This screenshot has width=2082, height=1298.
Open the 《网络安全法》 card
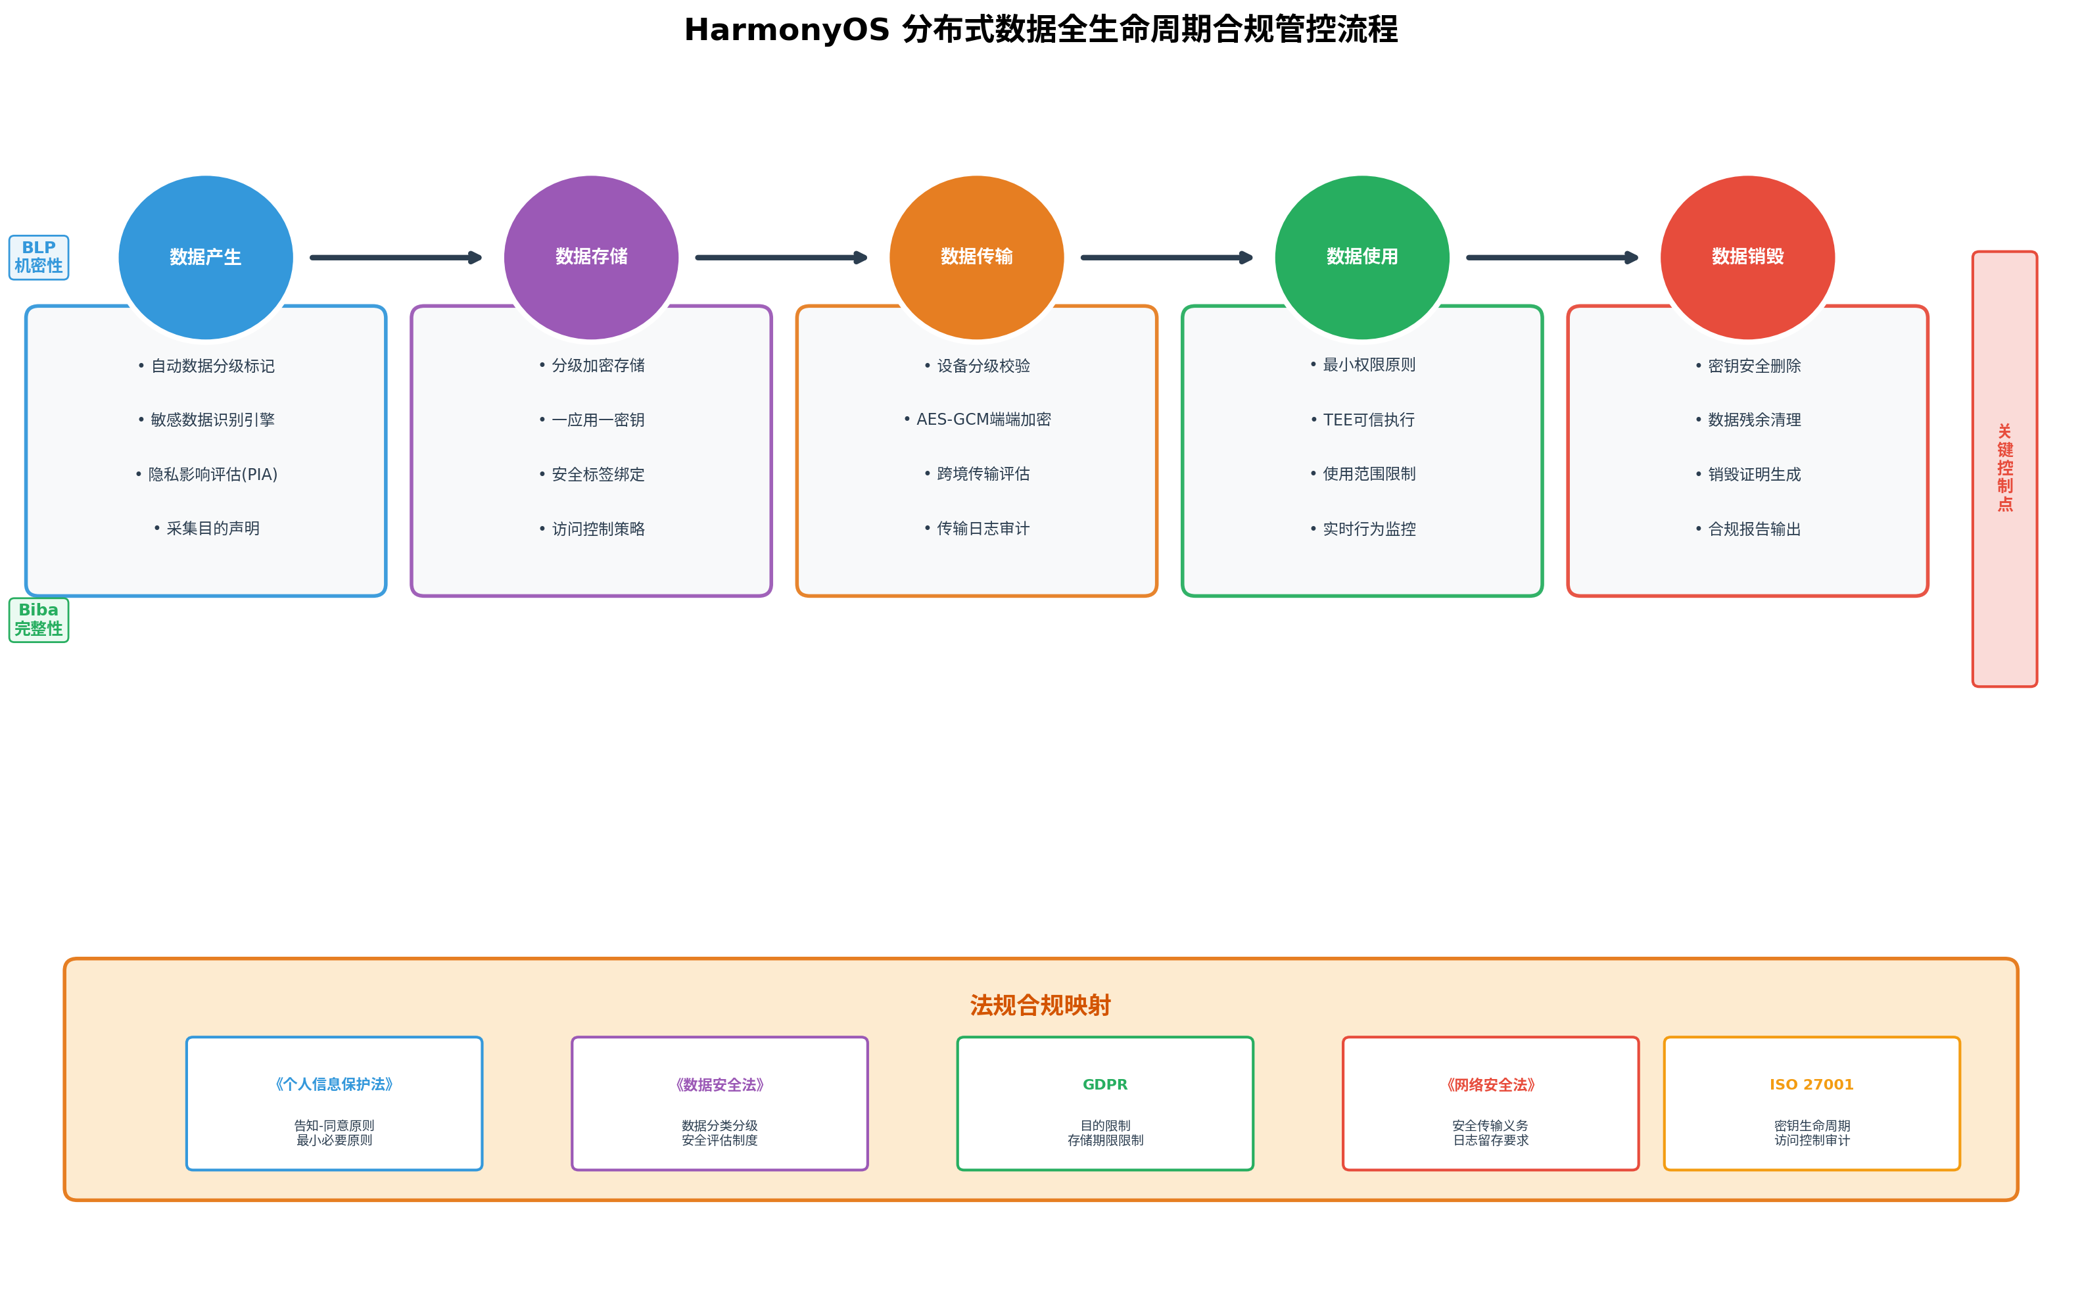[1491, 1103]
